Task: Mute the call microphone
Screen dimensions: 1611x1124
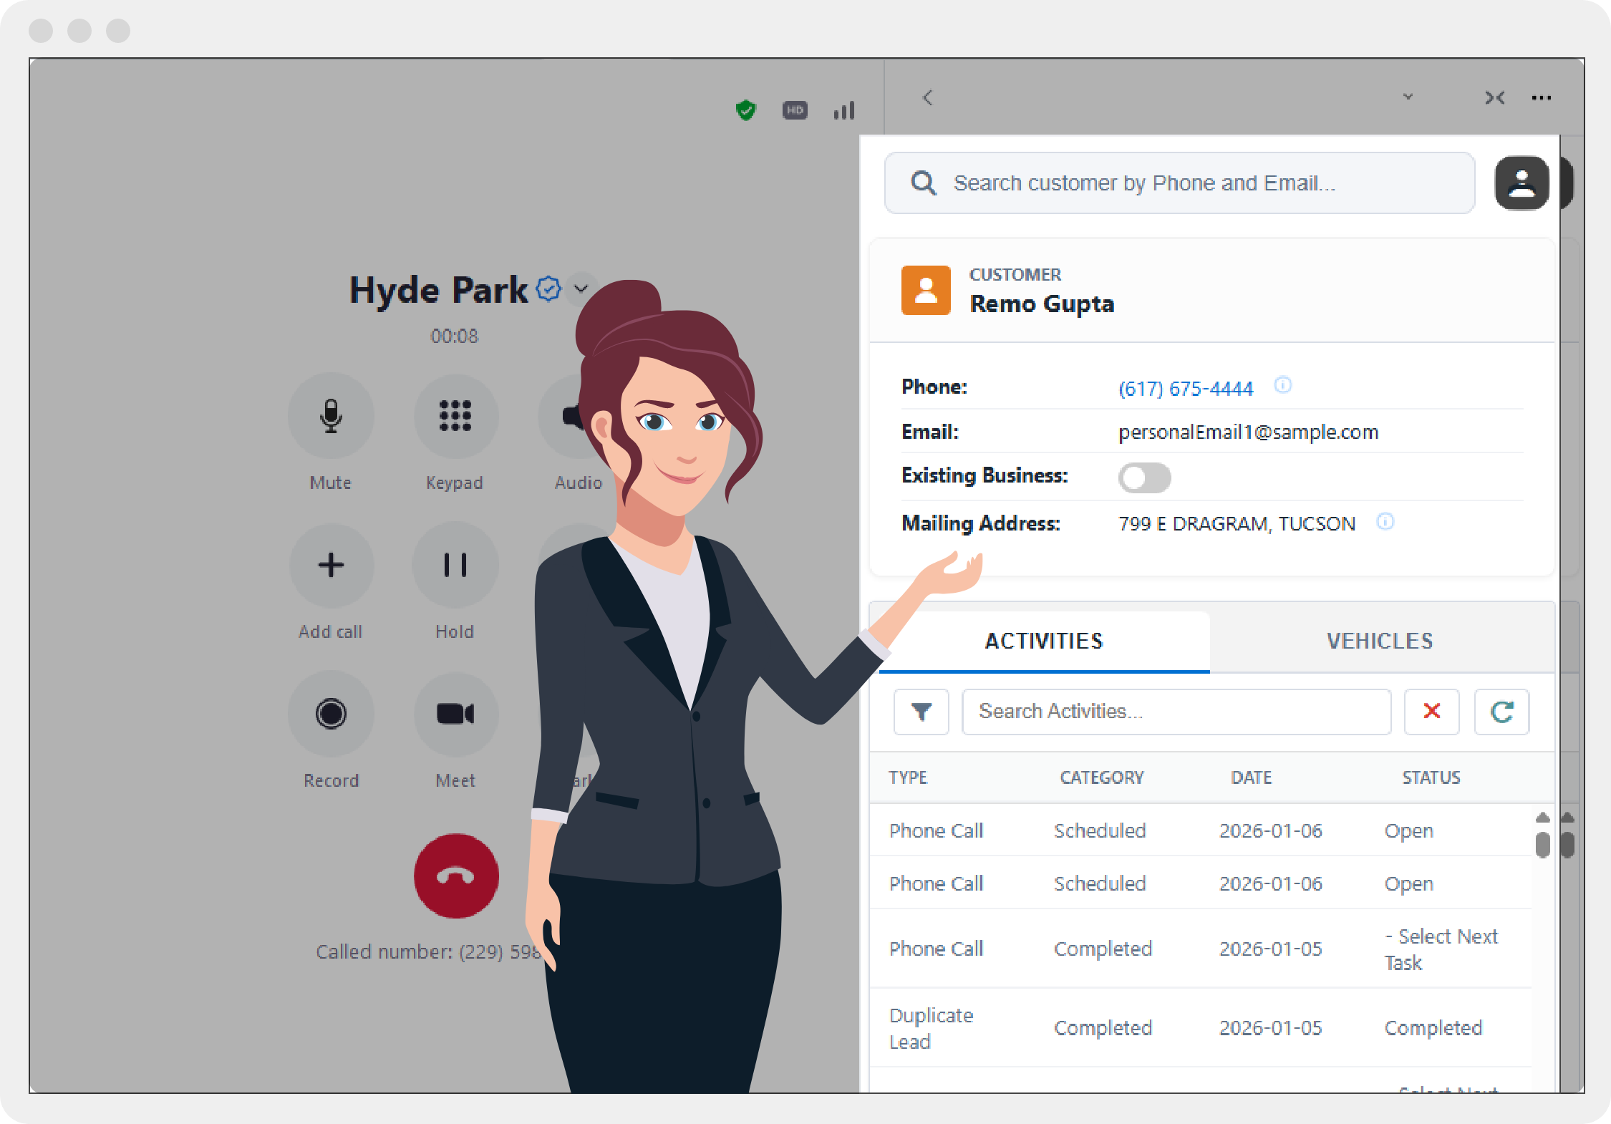Action: [331, 416]
